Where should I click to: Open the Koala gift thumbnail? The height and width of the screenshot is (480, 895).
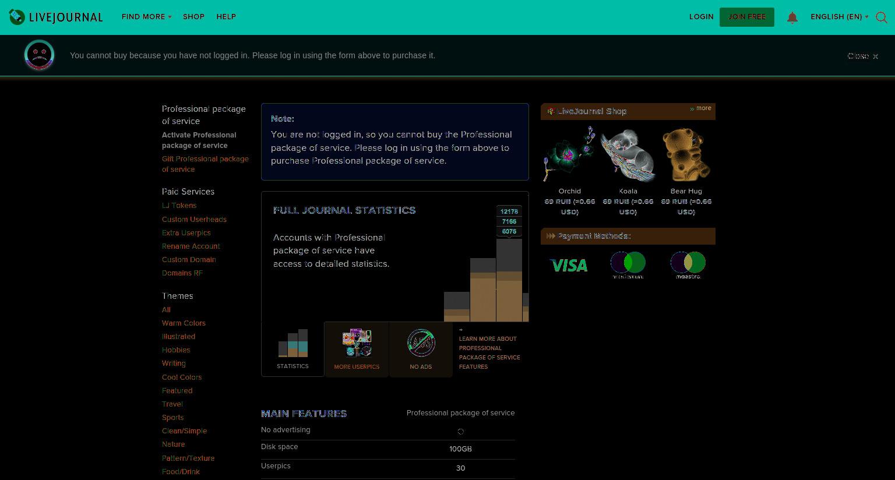click(628, 154)
